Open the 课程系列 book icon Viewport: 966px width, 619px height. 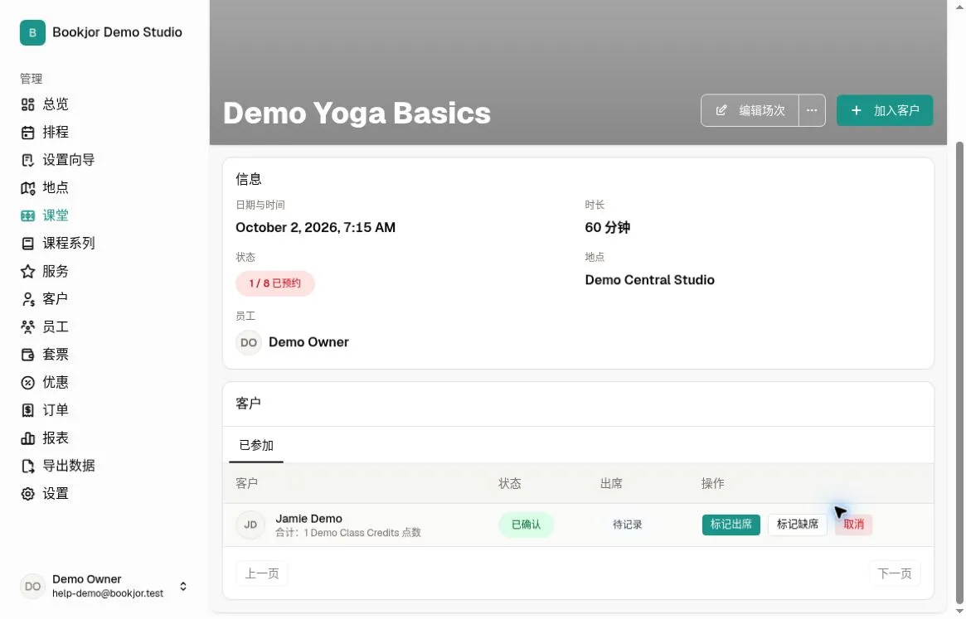coord(27,244)
